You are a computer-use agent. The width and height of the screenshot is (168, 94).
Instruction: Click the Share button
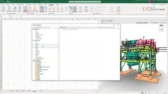[154, 5]
